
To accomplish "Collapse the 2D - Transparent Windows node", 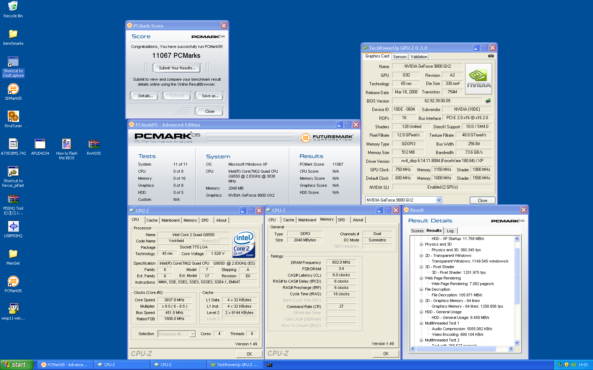I will (421, 255).
